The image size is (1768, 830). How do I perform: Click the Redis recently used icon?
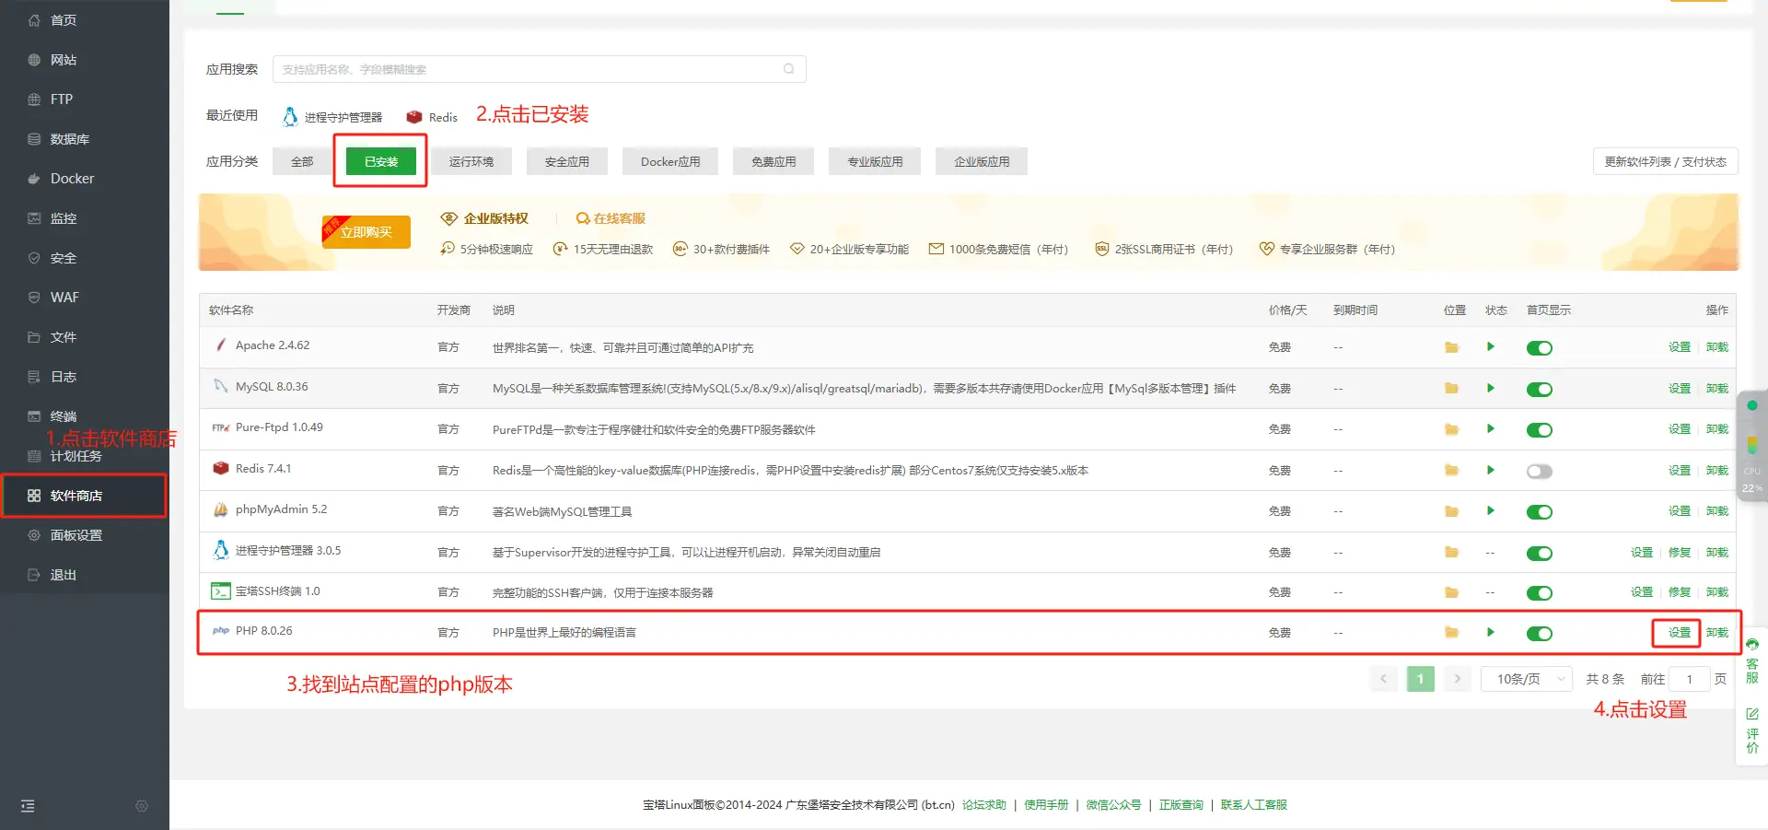[414, 117]
